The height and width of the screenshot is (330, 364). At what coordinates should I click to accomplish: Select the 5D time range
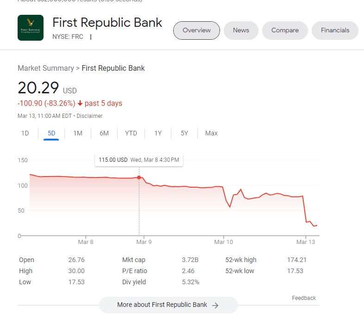click(51, 133)
